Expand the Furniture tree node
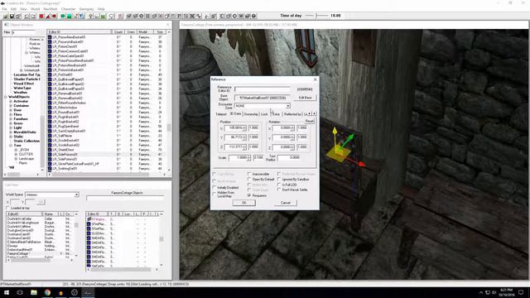The height and width of the screenshot is (298, 530). pyautogui.click(x=11, y=119)
